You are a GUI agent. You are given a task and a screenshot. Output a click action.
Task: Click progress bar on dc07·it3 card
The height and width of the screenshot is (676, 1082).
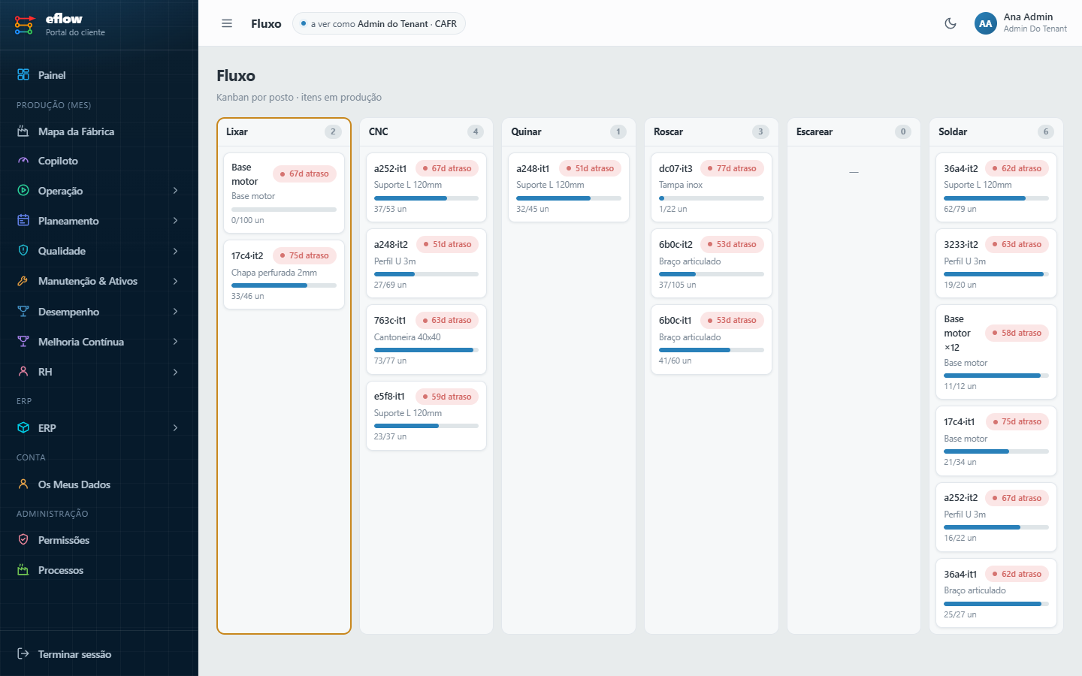pos(711,198)
